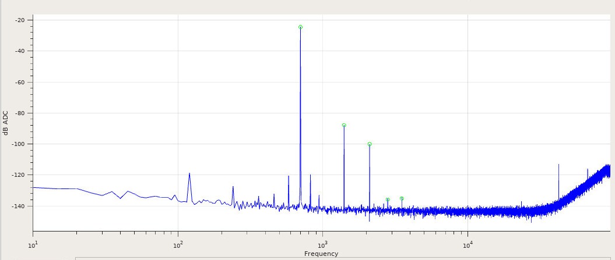The image size is (615, 260).
Task: Click the "dB ADC" y-axis label
Action: [5, 123]
